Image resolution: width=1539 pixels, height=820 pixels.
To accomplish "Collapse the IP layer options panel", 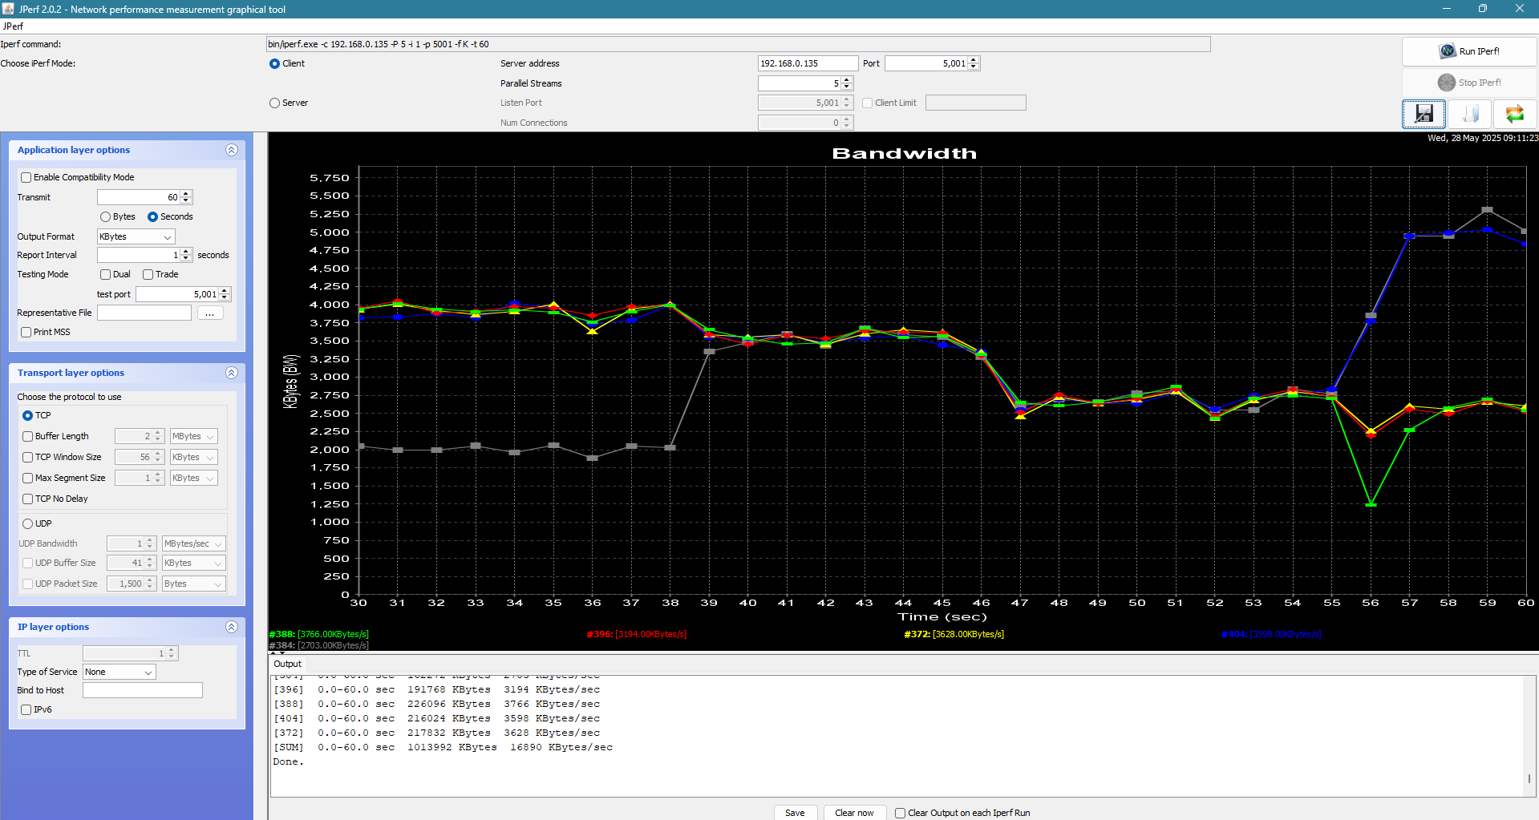I will click(232, 627).
